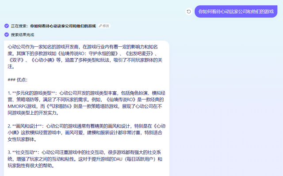Click the 修改 edit button
This screenshot has width=283, height=176.
click(104, 26)
